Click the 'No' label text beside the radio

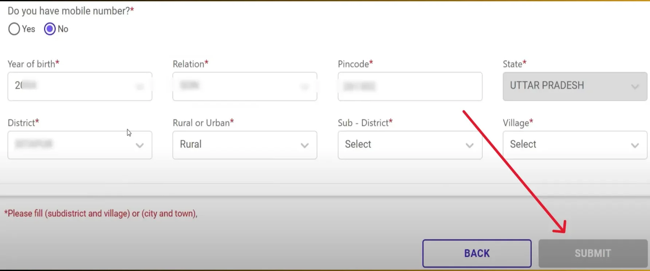point(63,29)
